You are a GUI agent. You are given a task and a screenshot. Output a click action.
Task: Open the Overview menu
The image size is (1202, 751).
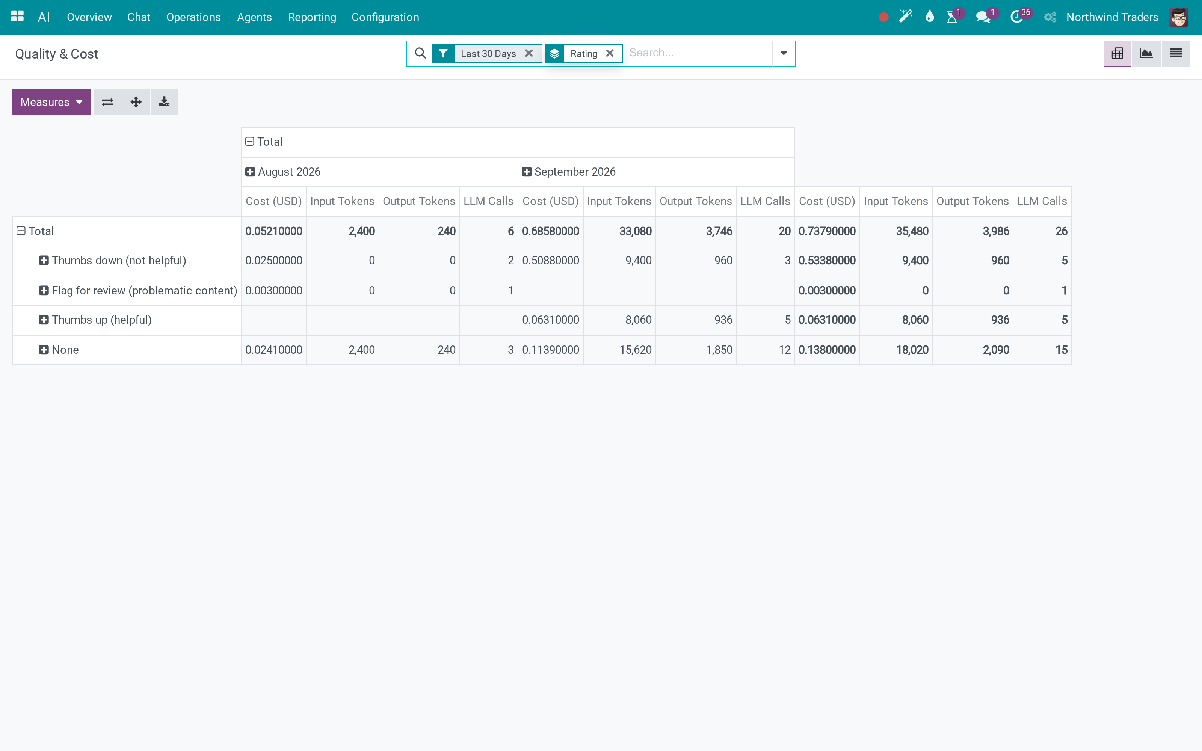coord(89,17)
